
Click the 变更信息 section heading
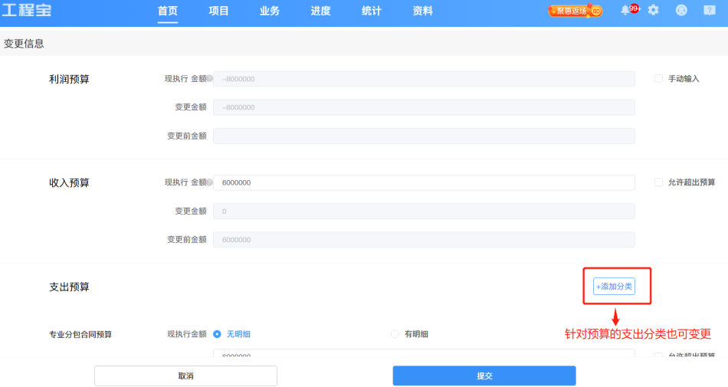coord(24,44)
